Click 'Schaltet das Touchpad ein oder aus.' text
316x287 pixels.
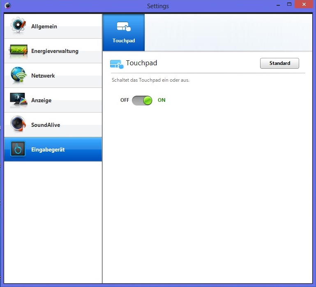(150, 80)
